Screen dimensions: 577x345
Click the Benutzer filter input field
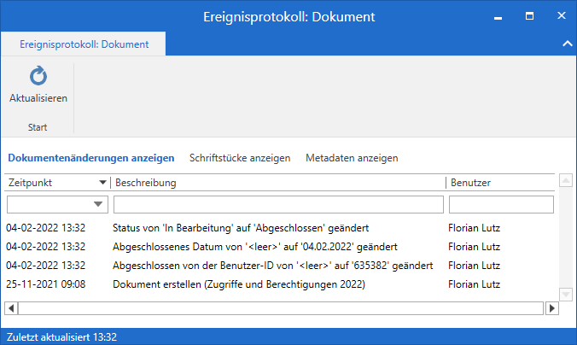(x=501, y=204)
